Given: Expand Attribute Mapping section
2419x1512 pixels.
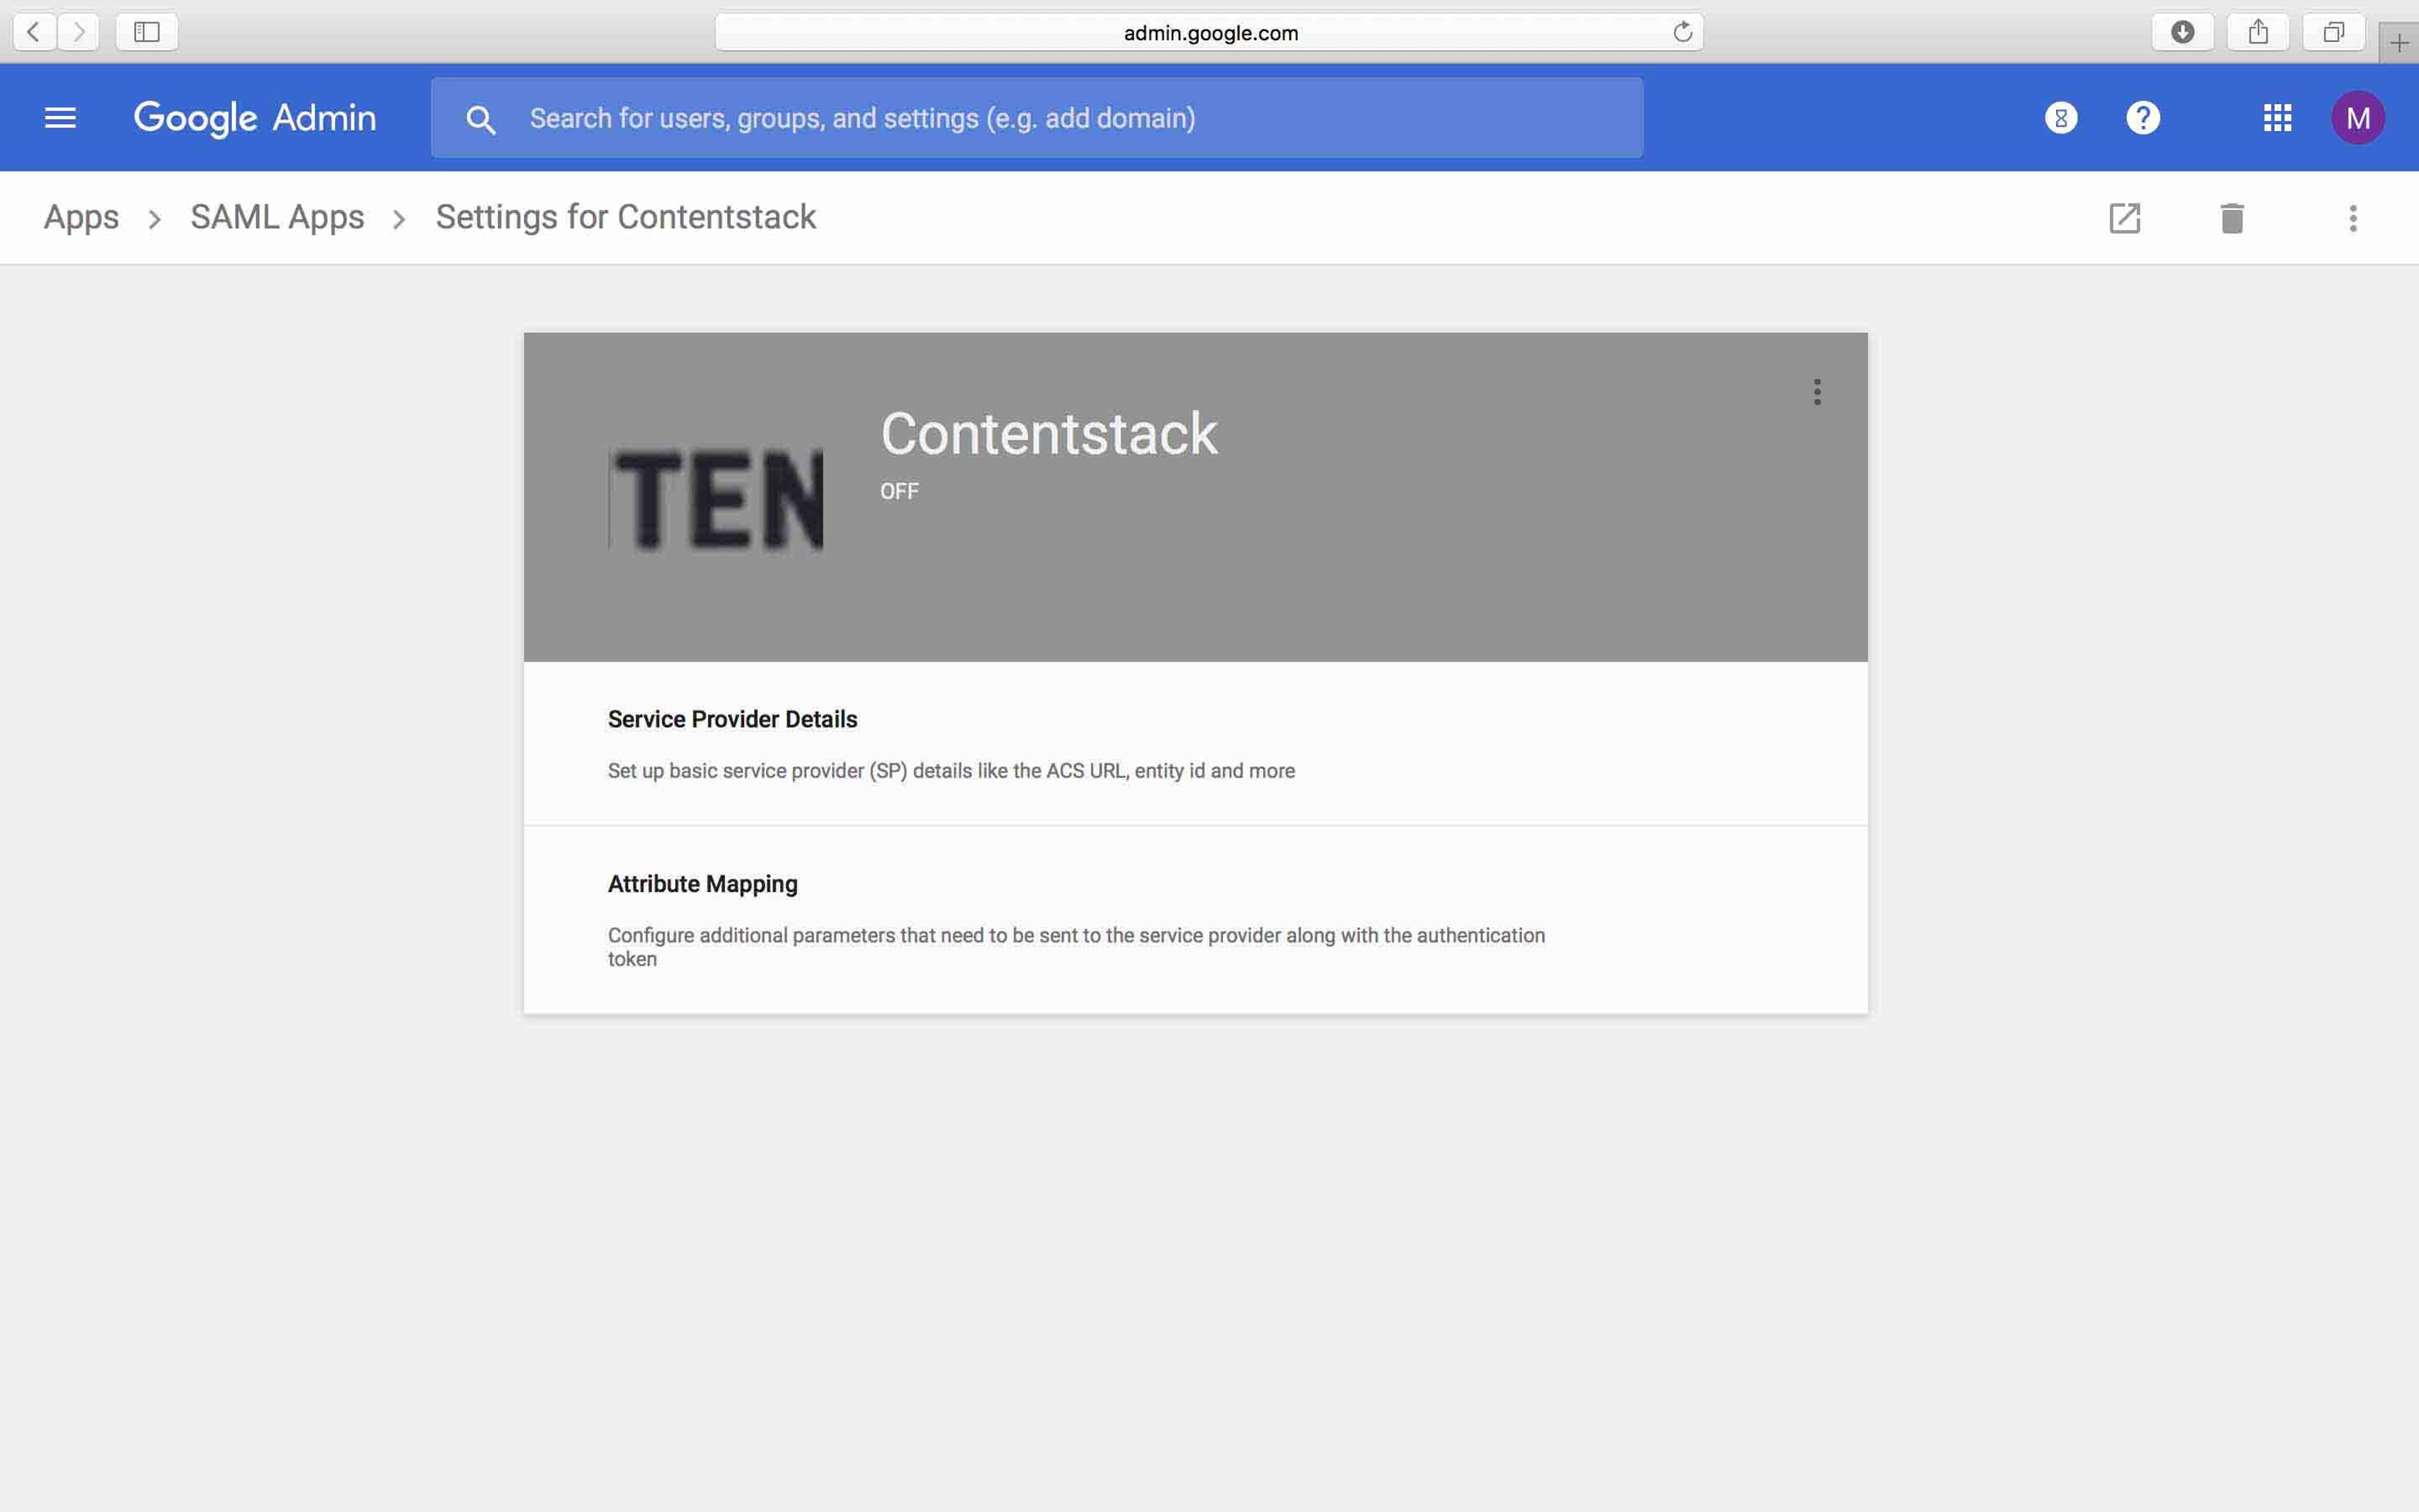Looking at the screenshot, I should click(x=1196, y=920).
